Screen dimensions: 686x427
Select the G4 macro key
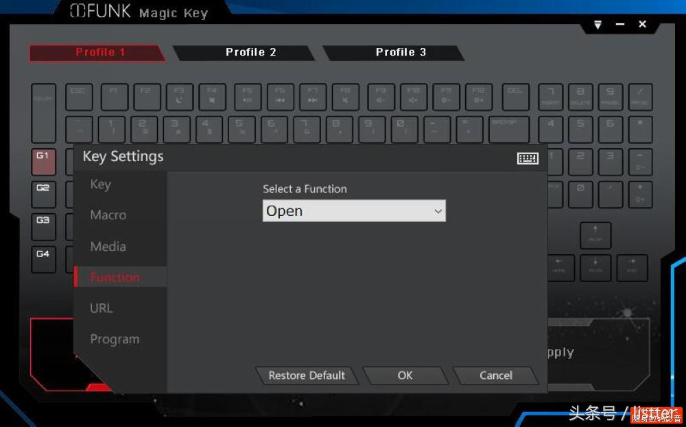coord(43,260)
